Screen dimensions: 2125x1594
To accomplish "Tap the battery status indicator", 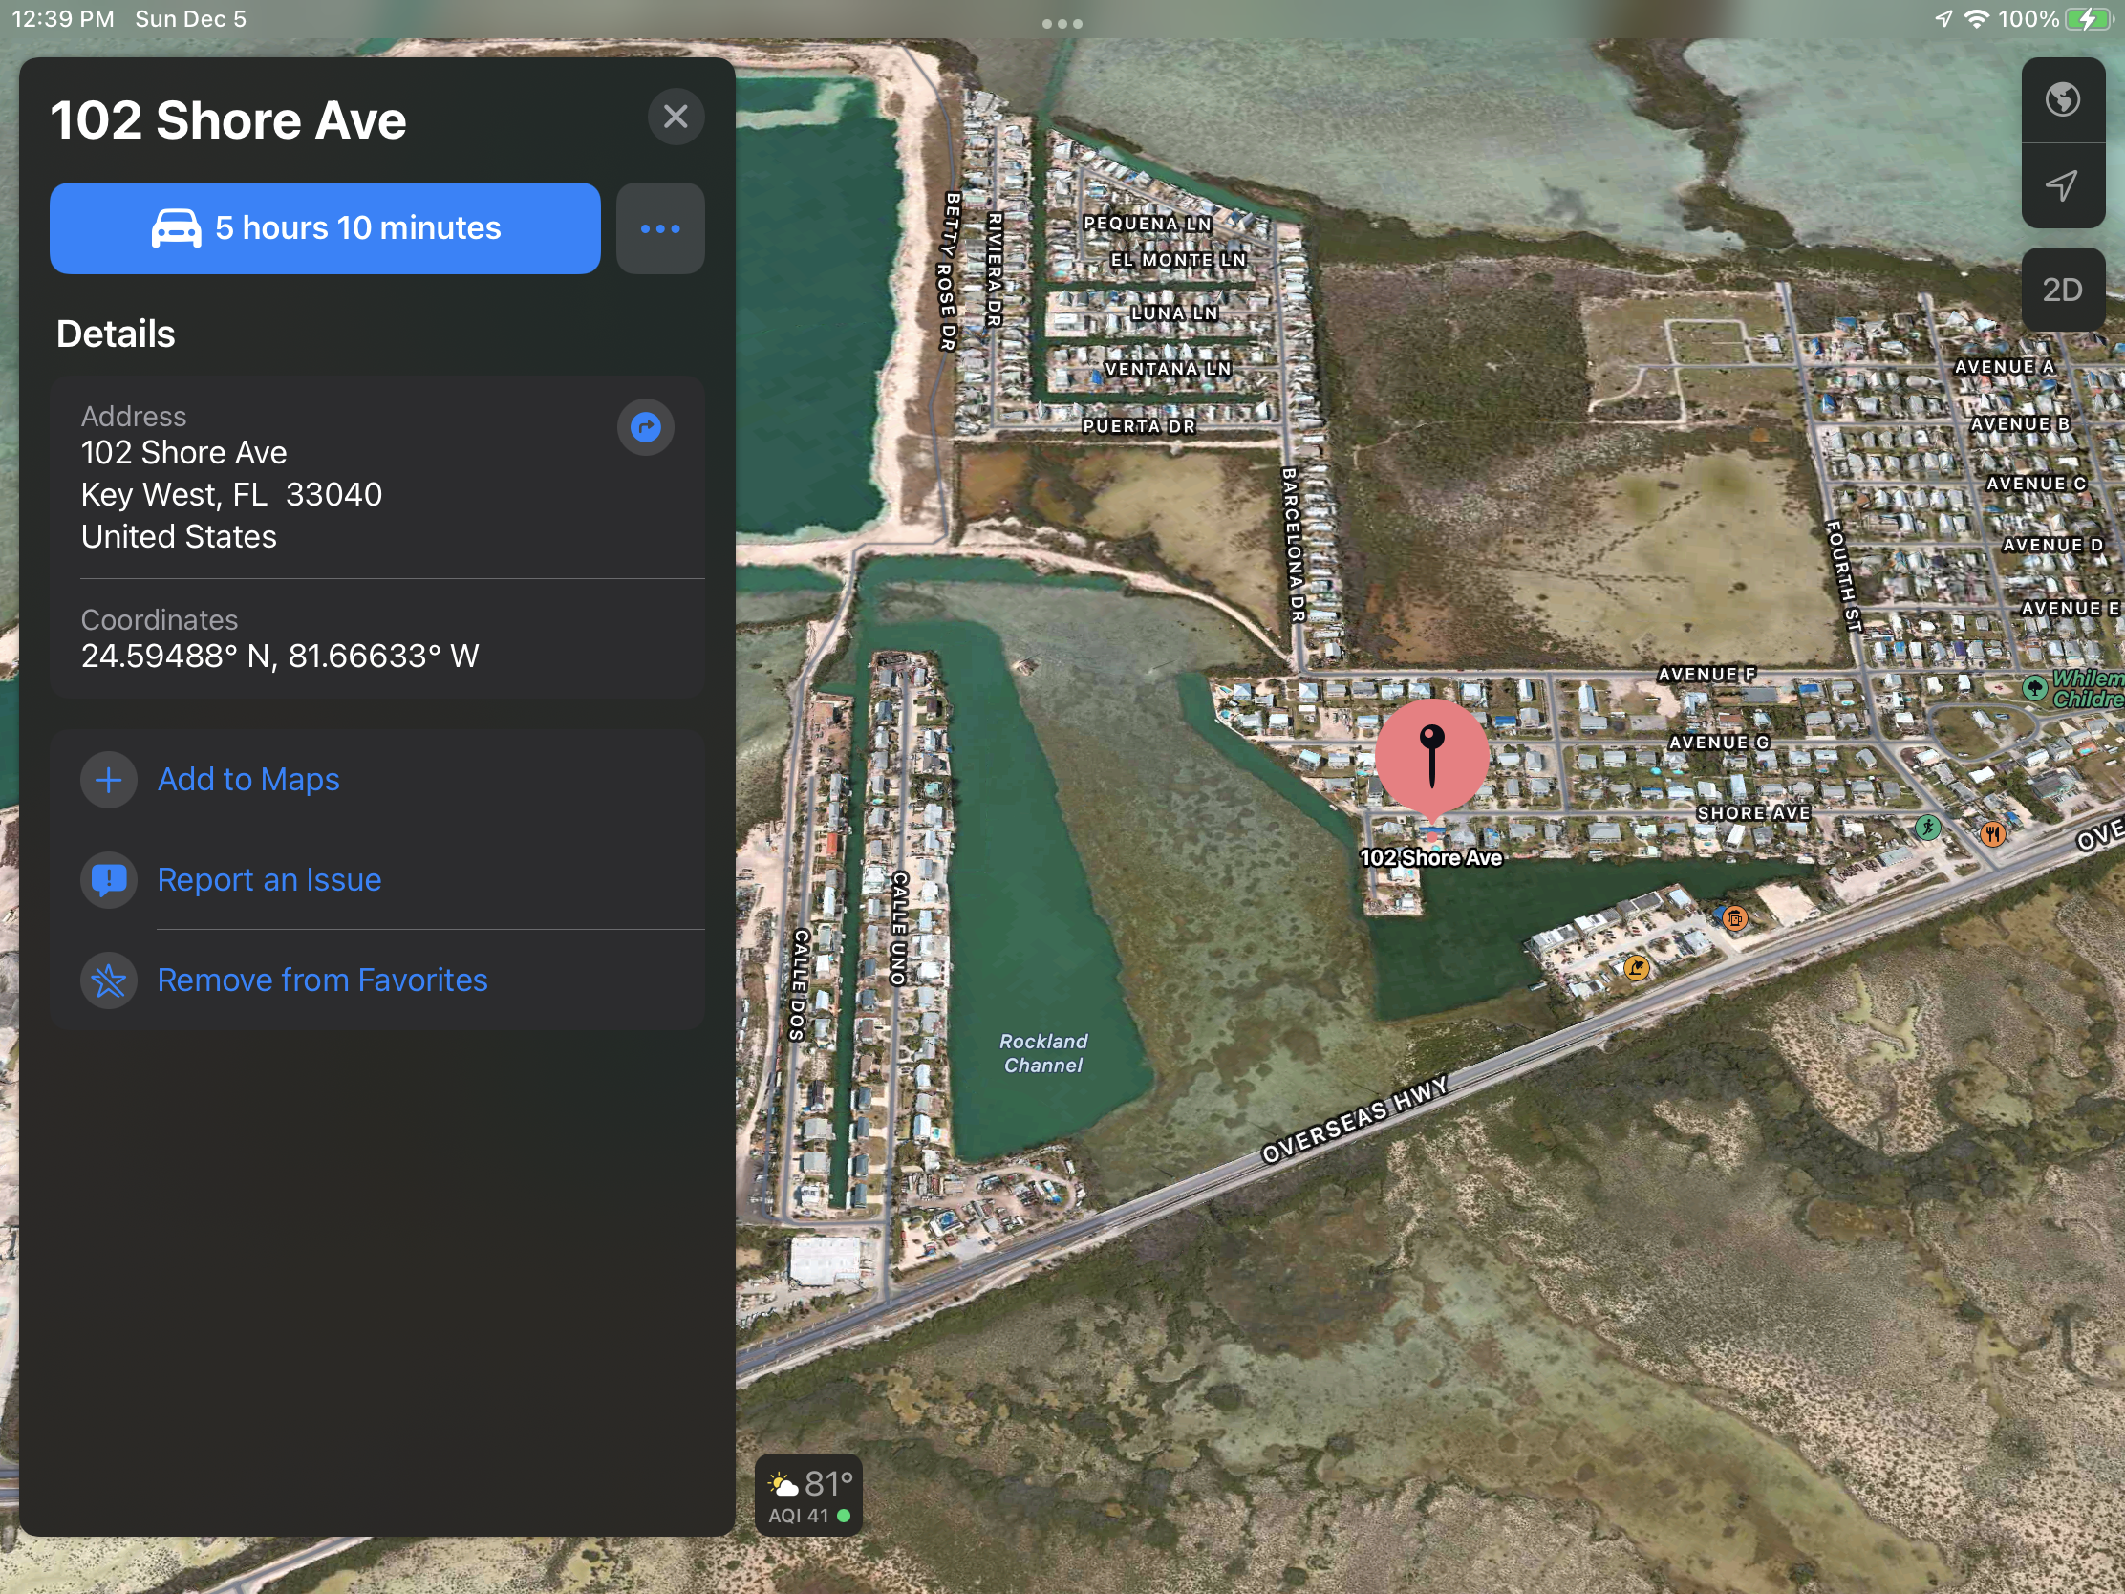I will pos(2088,19).
